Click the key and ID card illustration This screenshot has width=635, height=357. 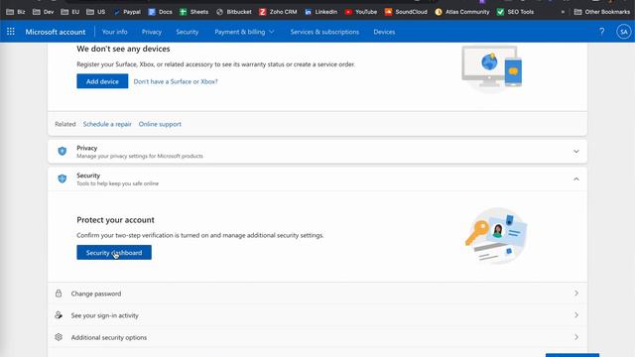coord(496,236)
